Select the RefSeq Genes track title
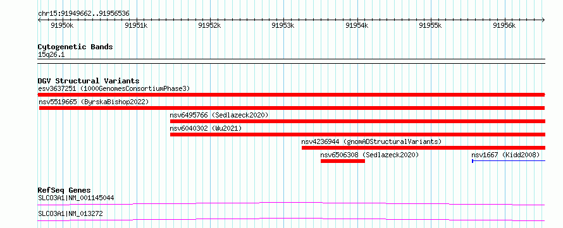This screenshot has width=563, height=228. [65, 190]
